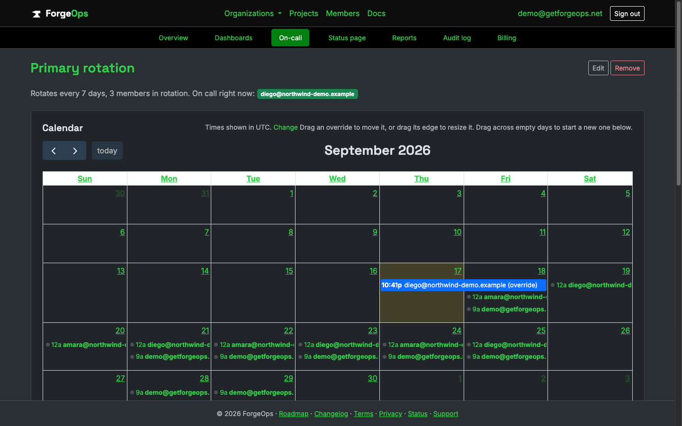Switch to the Status page tab
This screenshot has height=426, width=682.
coord(347,38)
